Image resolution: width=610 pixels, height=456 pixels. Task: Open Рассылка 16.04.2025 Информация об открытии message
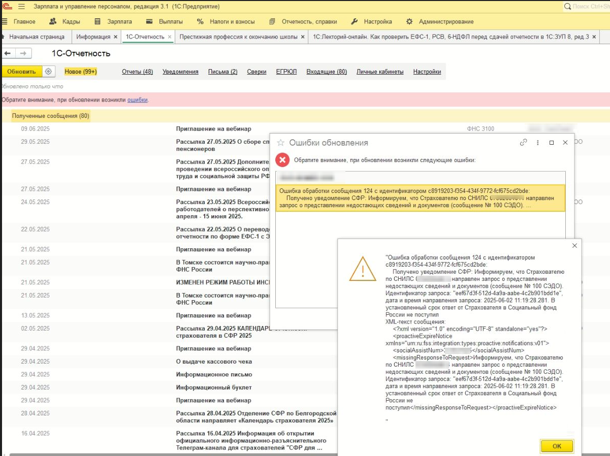tap(251, 441)
